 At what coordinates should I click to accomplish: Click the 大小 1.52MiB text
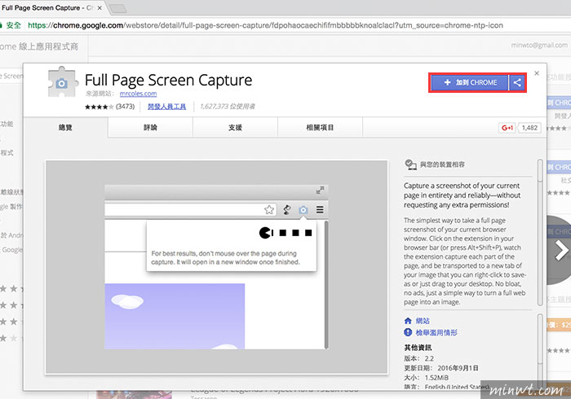pyautogui.click(x=427, y=378)
